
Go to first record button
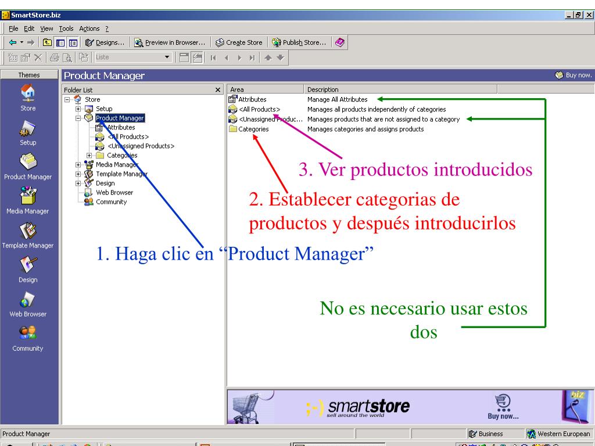[213, 57]
